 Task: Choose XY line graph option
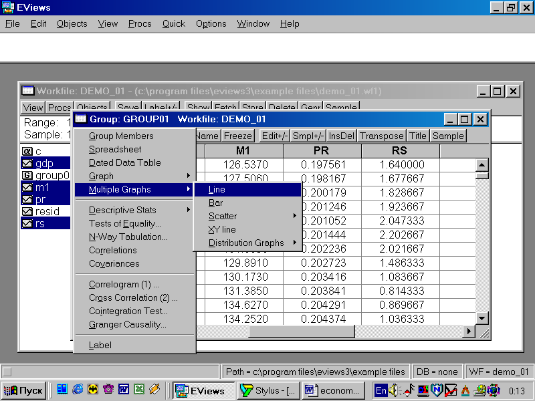pyautogui.click(x=247, y=229)
